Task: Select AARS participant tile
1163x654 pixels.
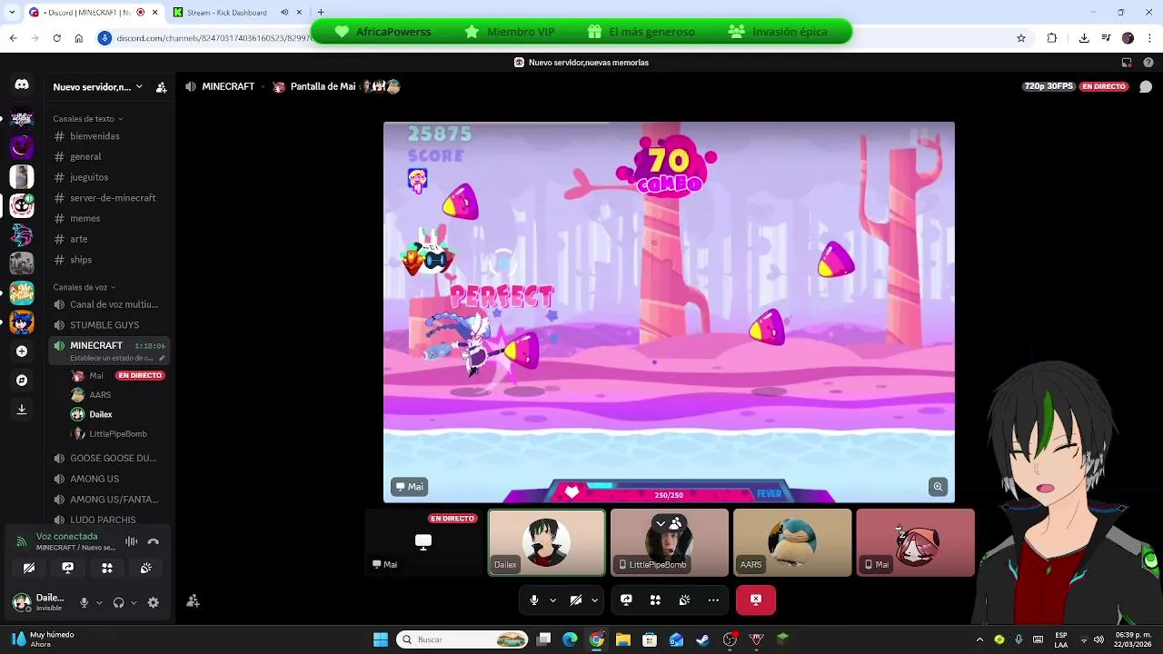Action: point(792,542)
